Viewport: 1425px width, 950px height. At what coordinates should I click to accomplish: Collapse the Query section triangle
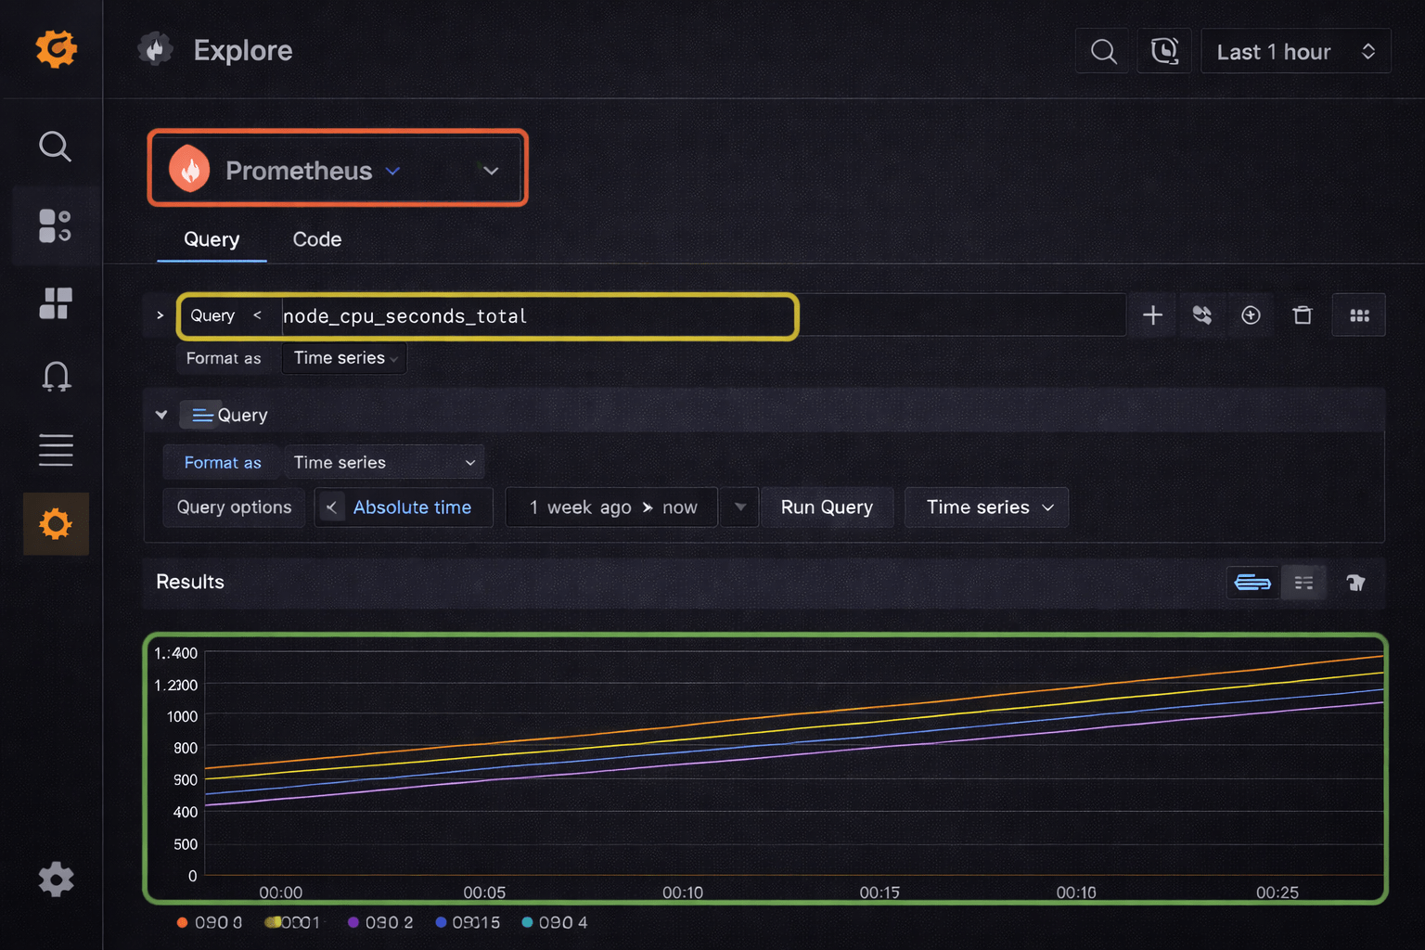coord(161,415)
